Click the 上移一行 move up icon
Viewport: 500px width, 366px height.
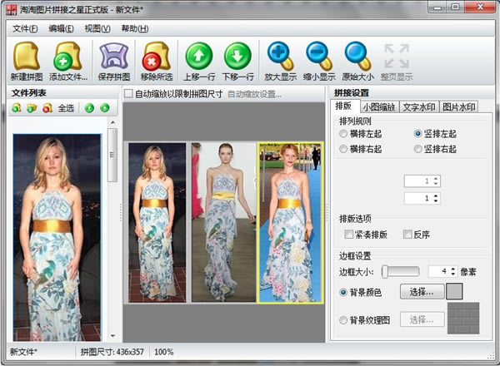198,55
